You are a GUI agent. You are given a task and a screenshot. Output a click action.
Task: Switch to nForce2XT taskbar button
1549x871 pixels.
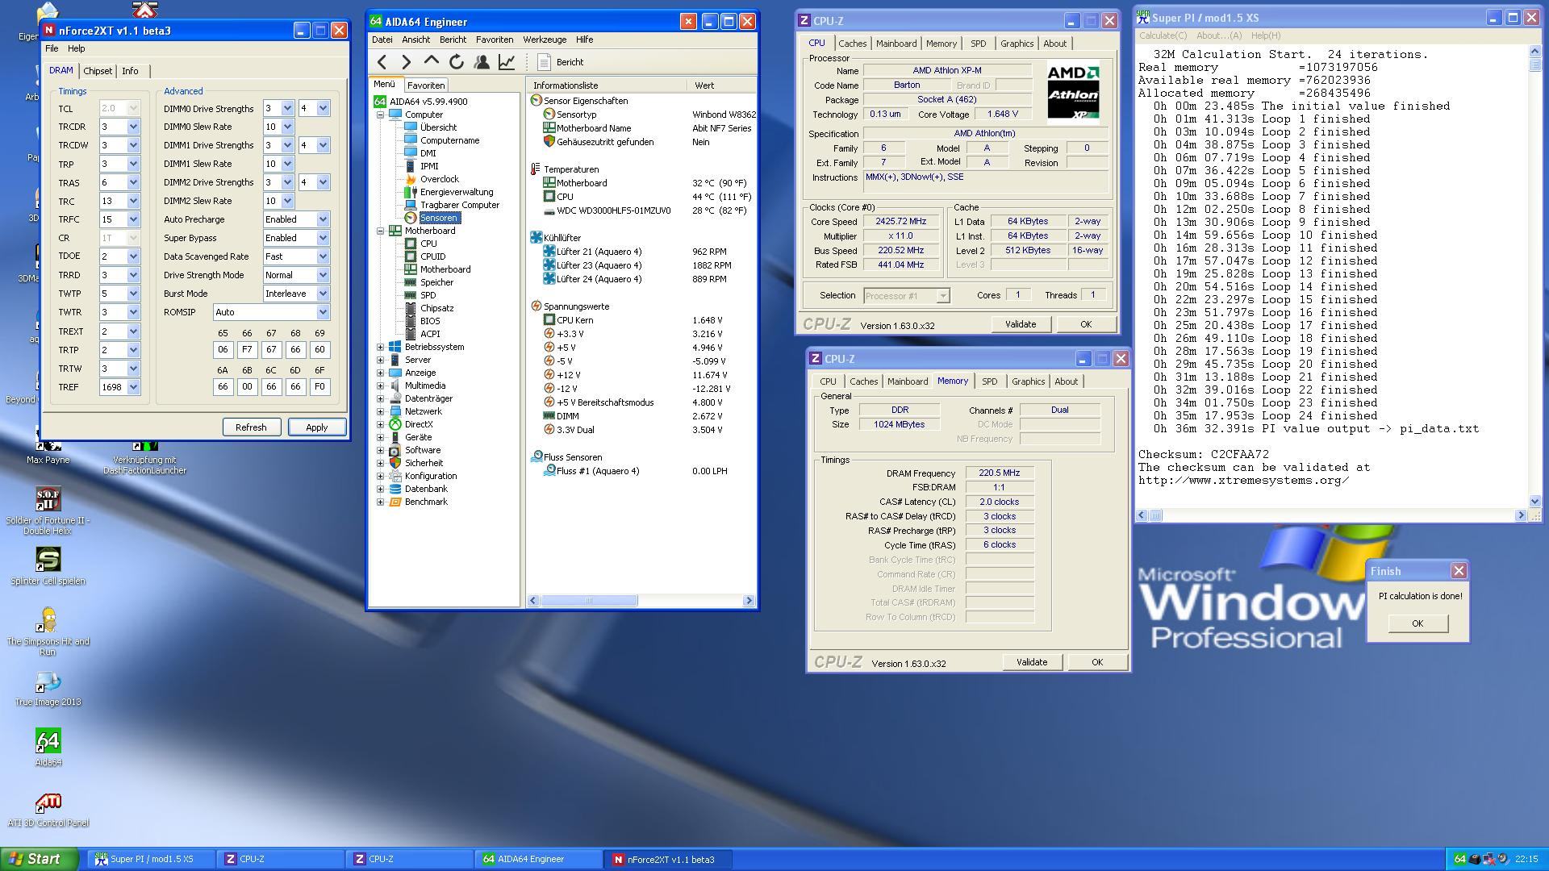[670, 859]
